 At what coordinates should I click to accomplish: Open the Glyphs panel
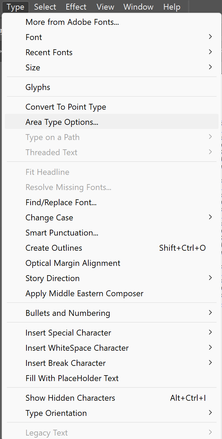(38, 87)
